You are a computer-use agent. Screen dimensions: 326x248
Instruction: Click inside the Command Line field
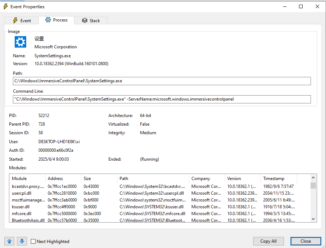[x=144, y=99]
